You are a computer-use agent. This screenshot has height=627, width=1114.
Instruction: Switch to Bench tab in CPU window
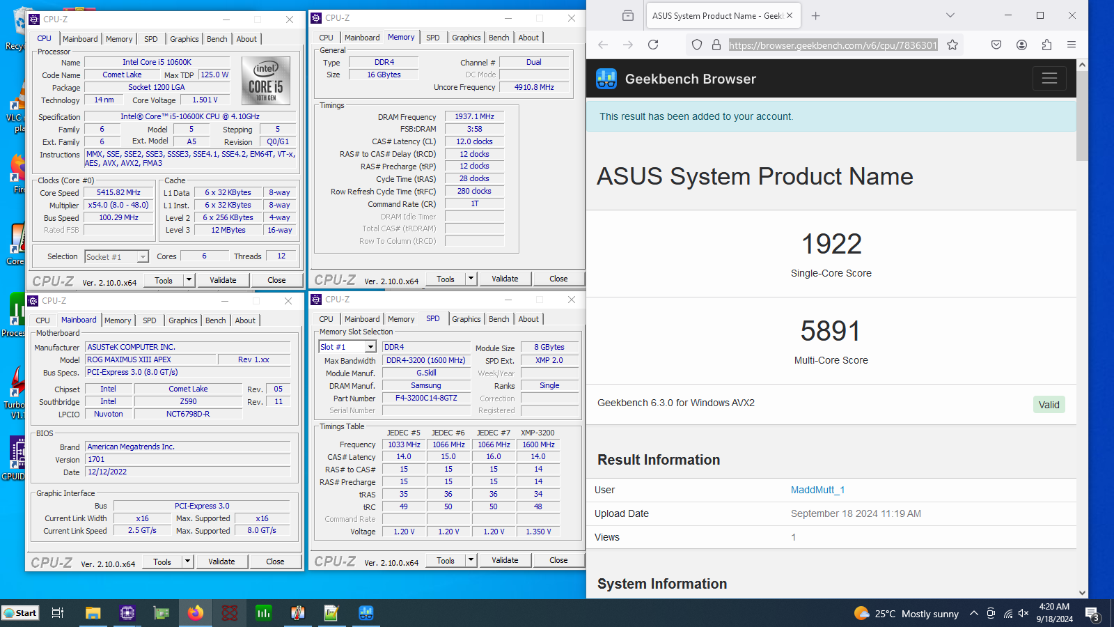coord(217,39)
